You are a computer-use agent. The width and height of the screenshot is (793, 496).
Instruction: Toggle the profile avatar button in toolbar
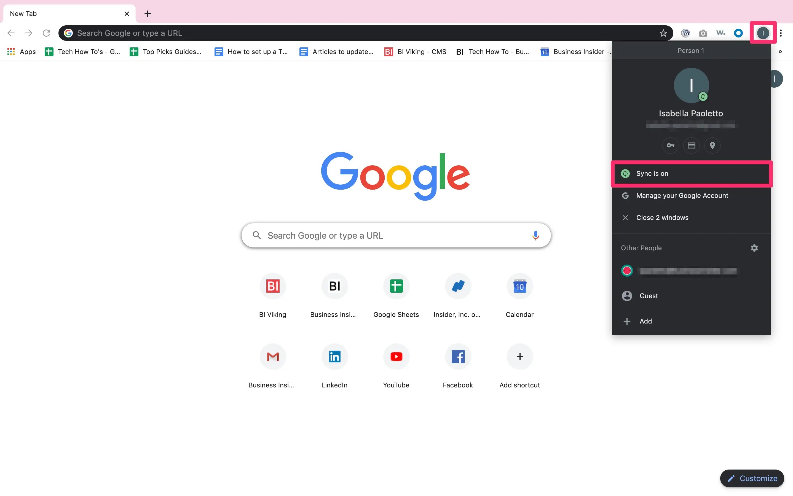pyautogui.click(x=763, y=33)
